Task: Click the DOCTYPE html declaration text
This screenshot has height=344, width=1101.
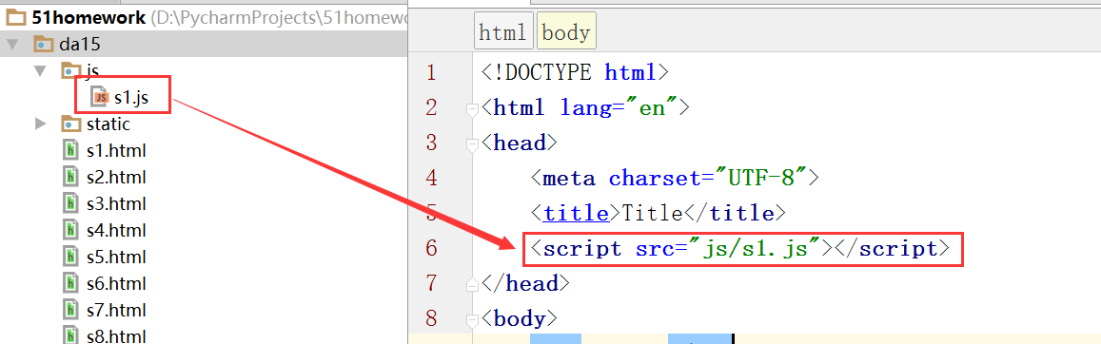Action: click(x=575, y=72)
